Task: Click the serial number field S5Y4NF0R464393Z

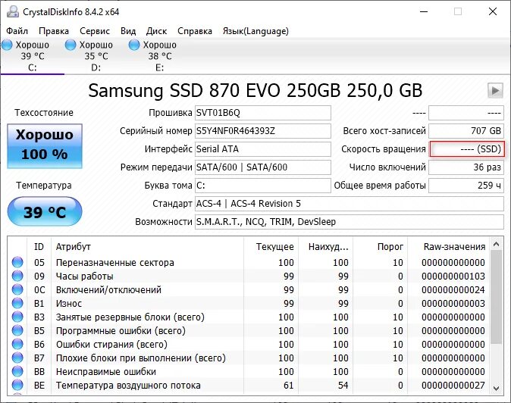Action: 262,131
